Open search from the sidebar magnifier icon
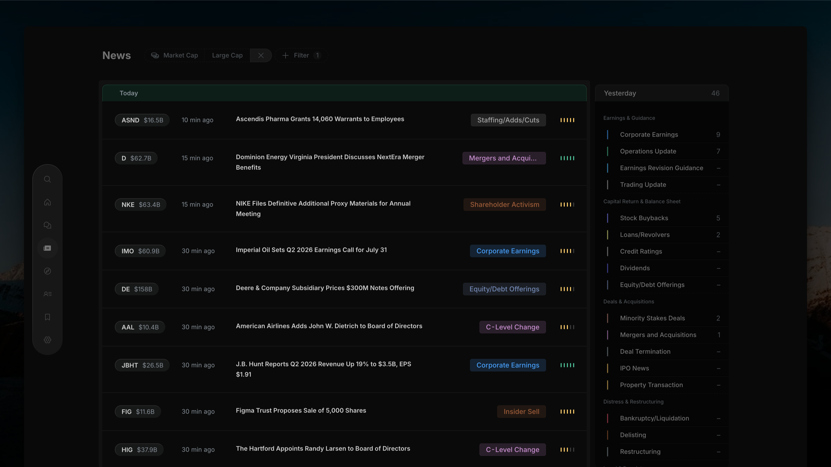The image size is (831, 467). point(48,179)
